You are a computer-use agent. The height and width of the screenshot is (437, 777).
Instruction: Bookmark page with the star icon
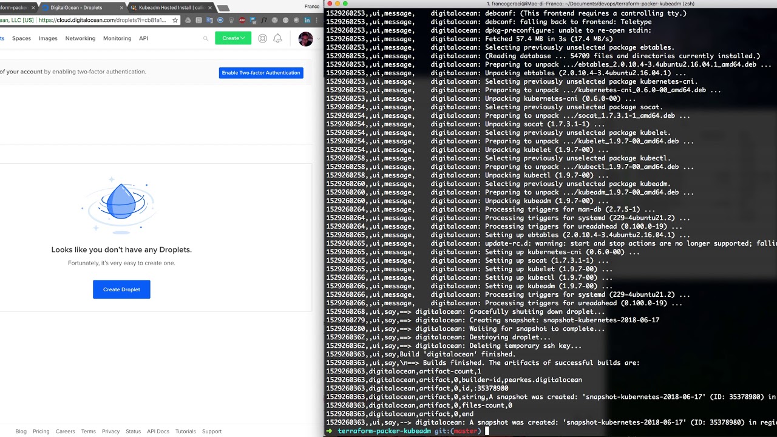coord(175,20)
